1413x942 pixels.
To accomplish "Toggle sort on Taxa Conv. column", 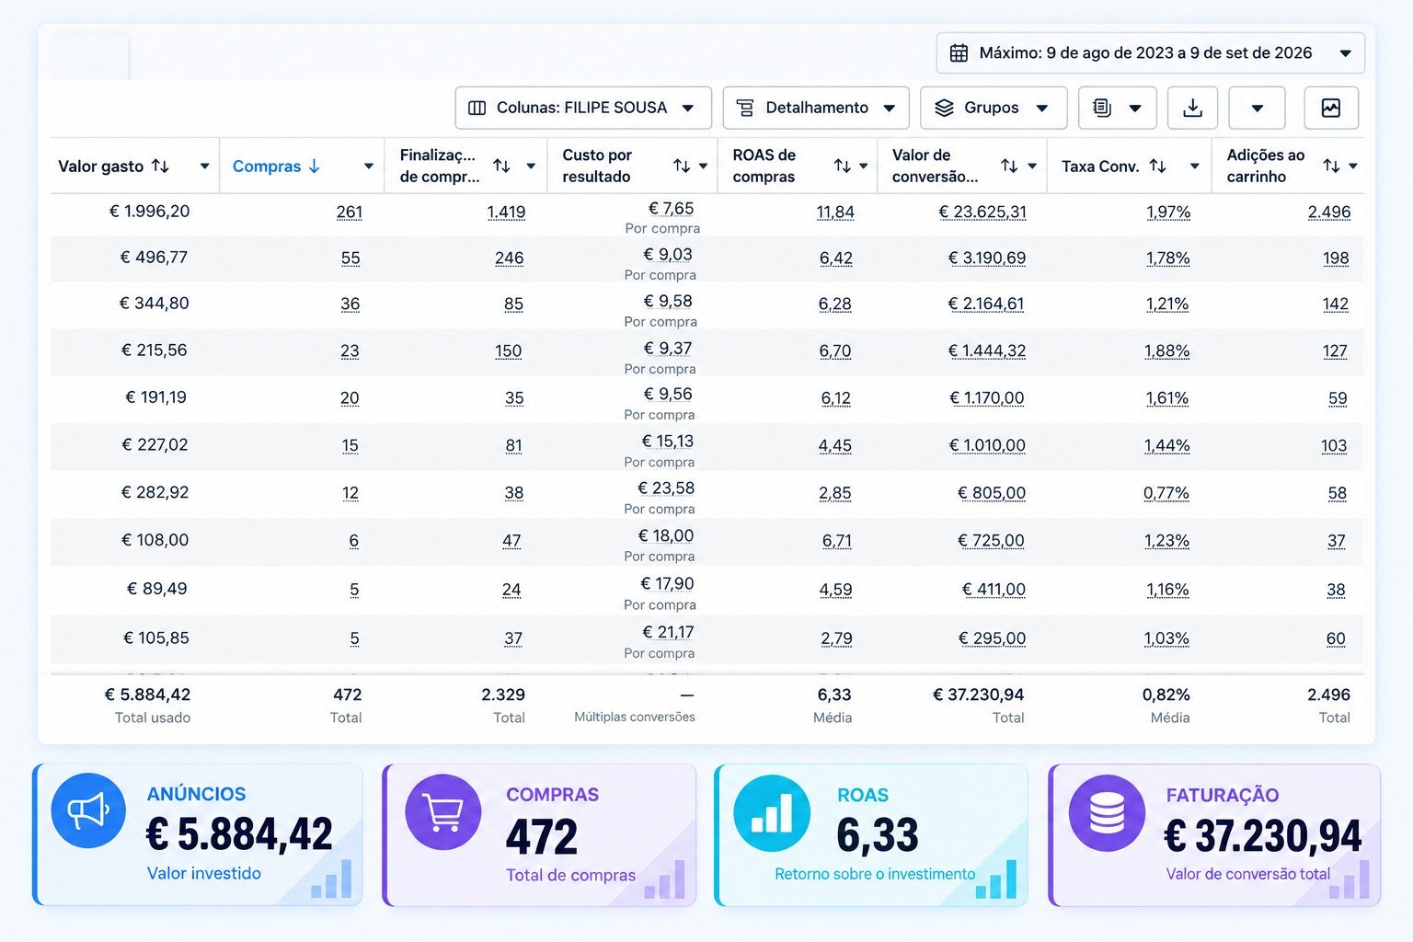I will pos(1158,166).
